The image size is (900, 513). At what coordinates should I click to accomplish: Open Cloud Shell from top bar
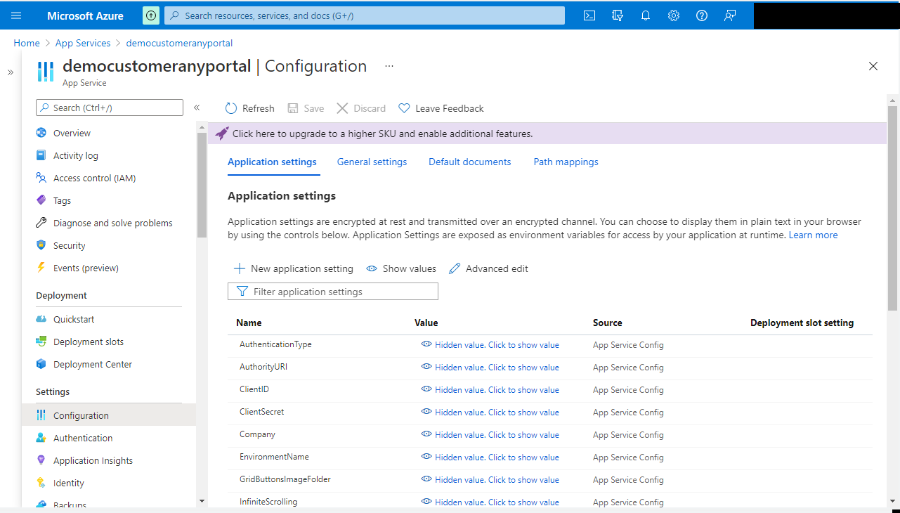point(589,15)
